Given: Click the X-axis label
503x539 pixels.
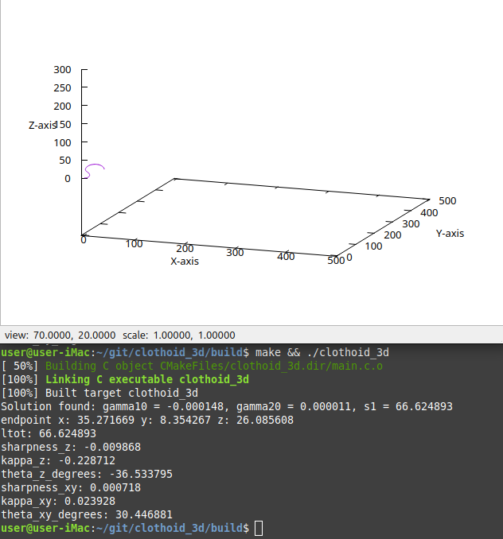Looking at the screenshot, I should tap(185, 262).
